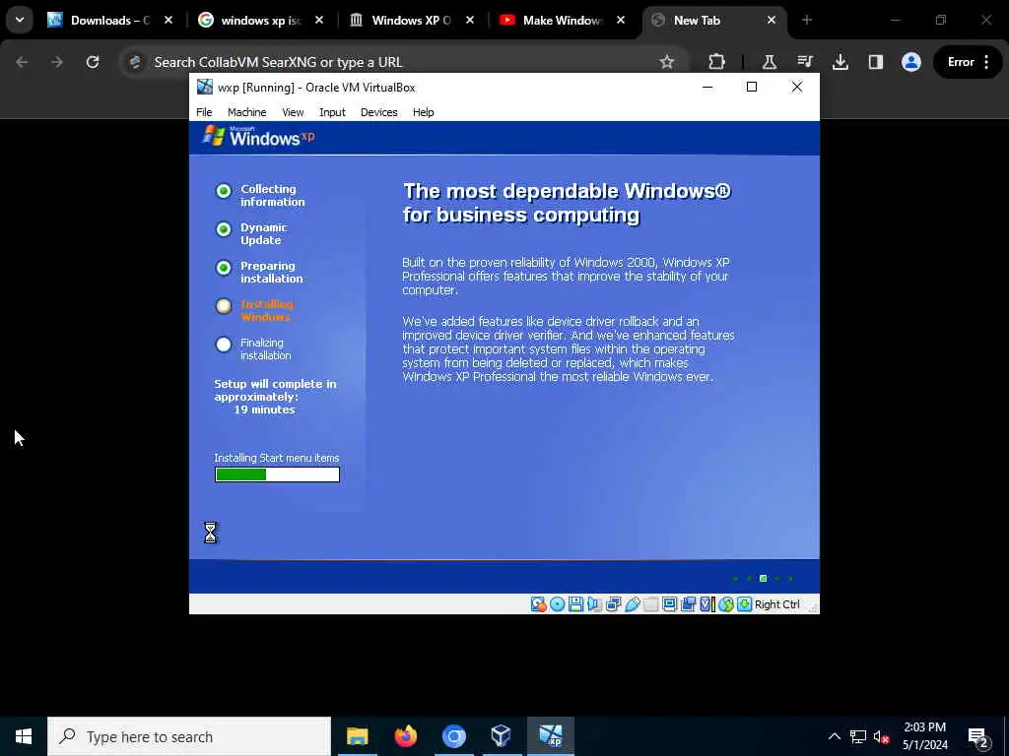This screenshot has width=1009, height=756.
Task: Click the Preparing installation step indicator
Action: click(x=224, y=268)
